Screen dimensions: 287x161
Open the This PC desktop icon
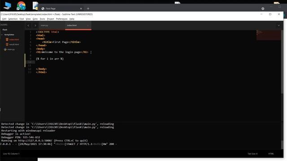(7, 5)
